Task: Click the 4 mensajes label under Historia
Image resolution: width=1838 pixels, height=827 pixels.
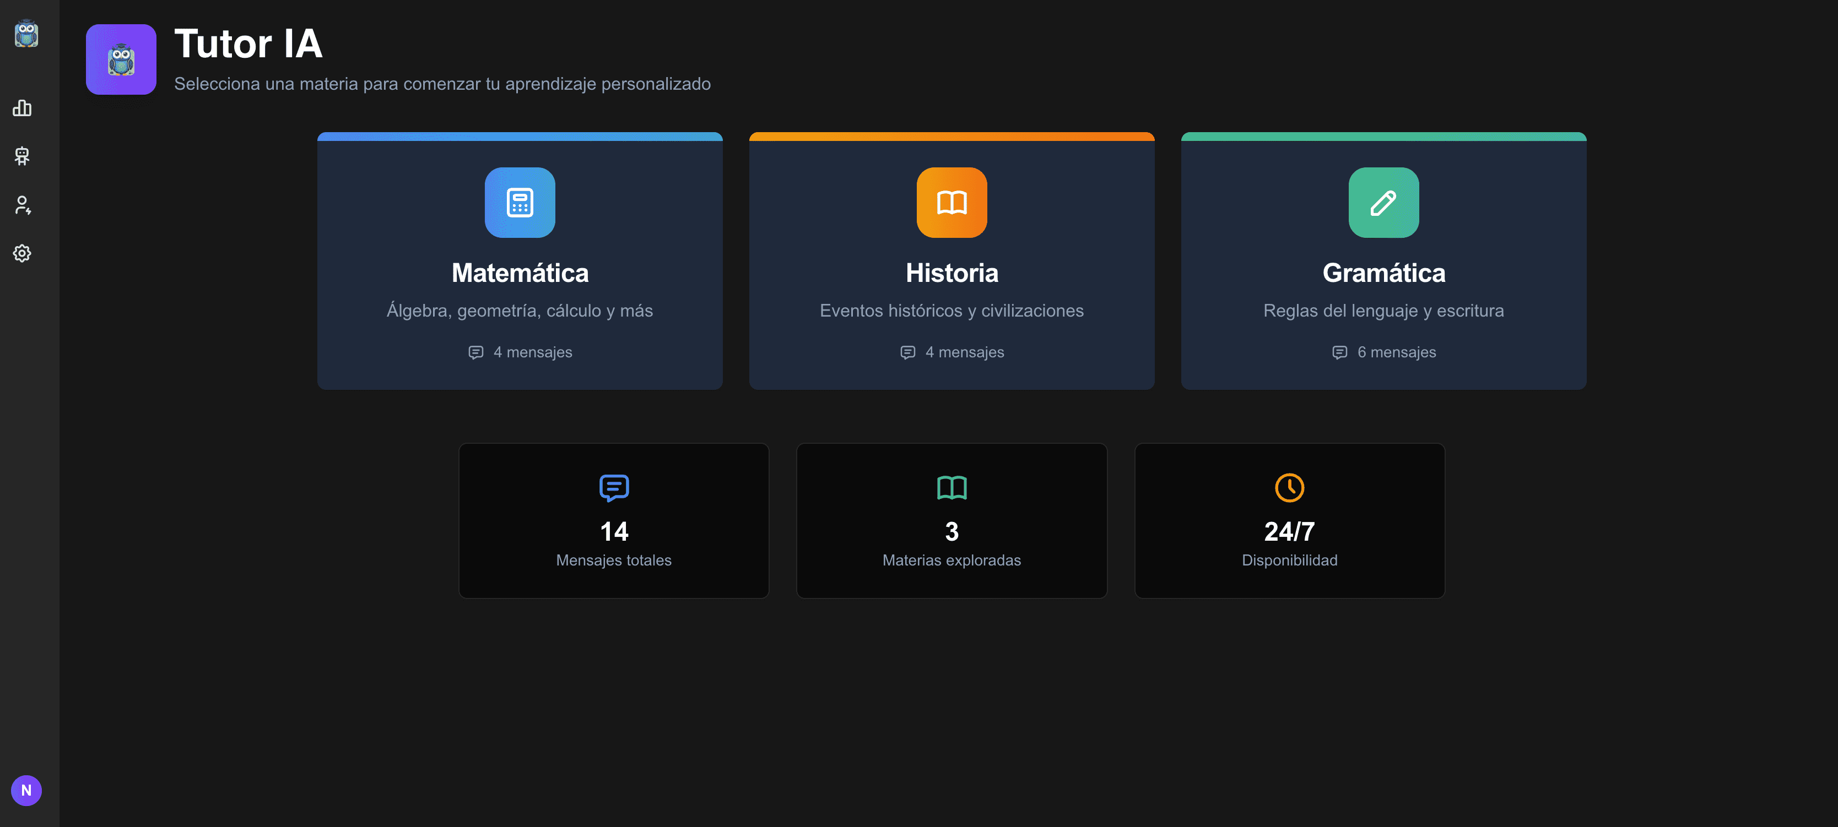Action: (x=952, y=351)
